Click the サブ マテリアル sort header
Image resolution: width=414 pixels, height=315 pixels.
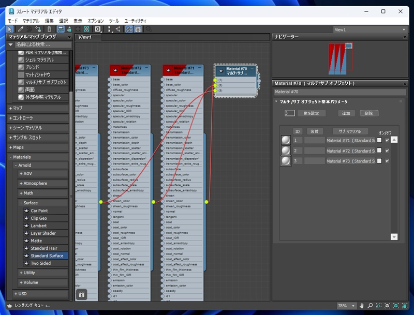(350, 131)
